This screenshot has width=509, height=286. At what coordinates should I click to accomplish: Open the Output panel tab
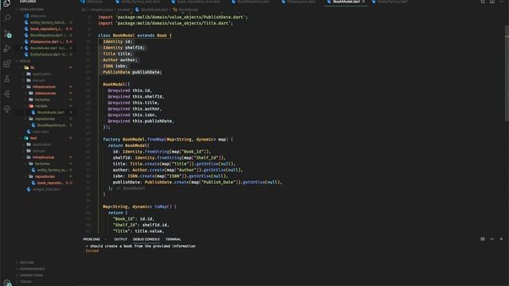120,239
